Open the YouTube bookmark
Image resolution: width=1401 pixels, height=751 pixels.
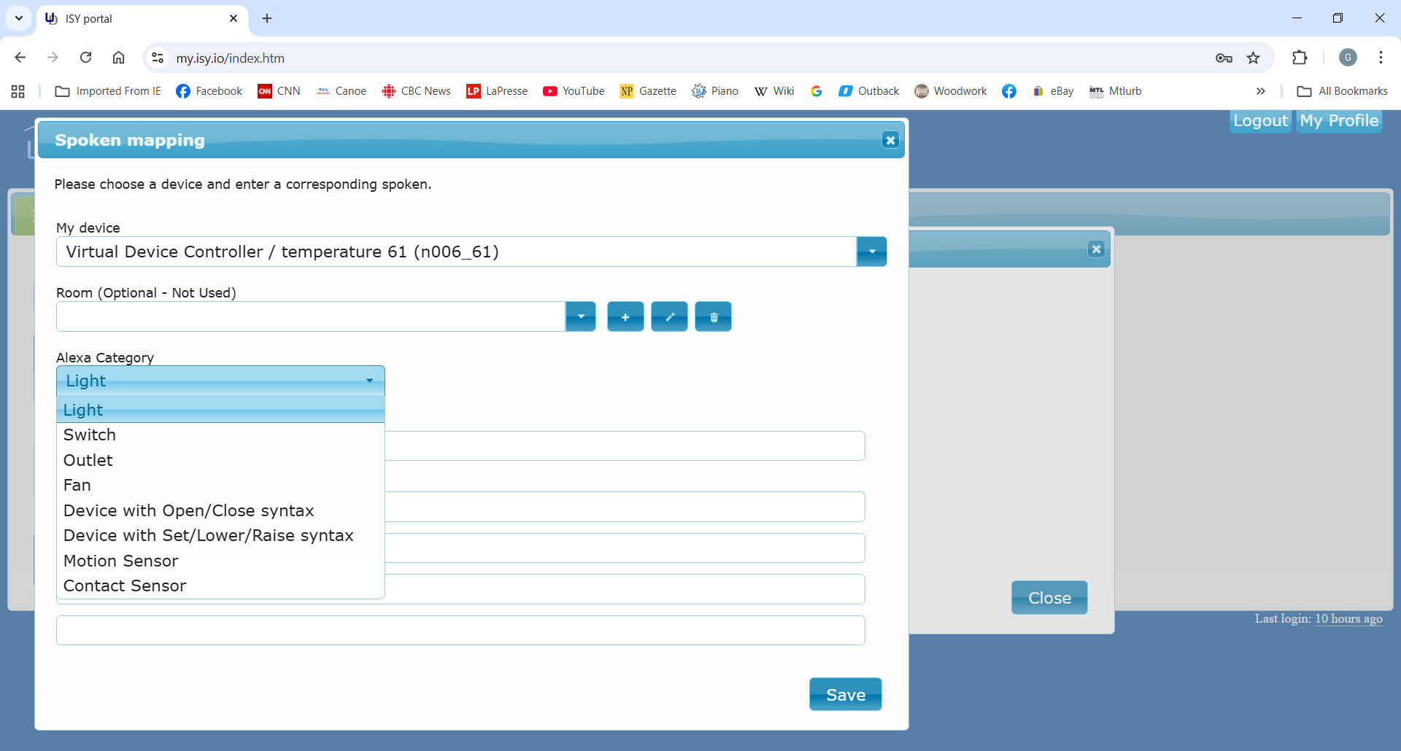[x=574, y=91]
